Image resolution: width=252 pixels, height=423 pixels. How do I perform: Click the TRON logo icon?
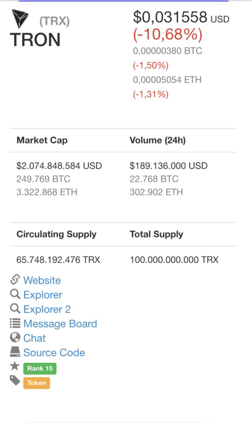20,18
